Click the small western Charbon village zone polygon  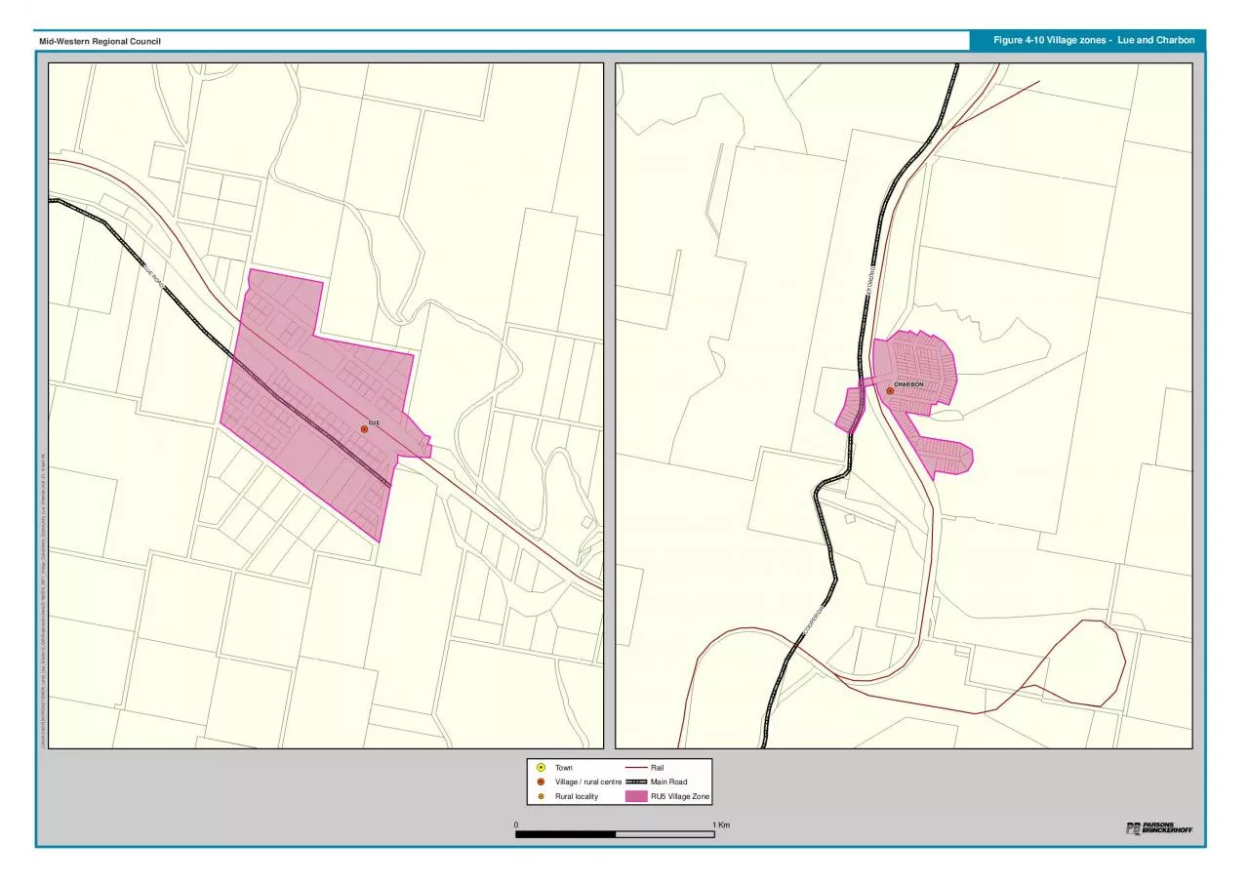pyautogui.click(x=850, y=409)
